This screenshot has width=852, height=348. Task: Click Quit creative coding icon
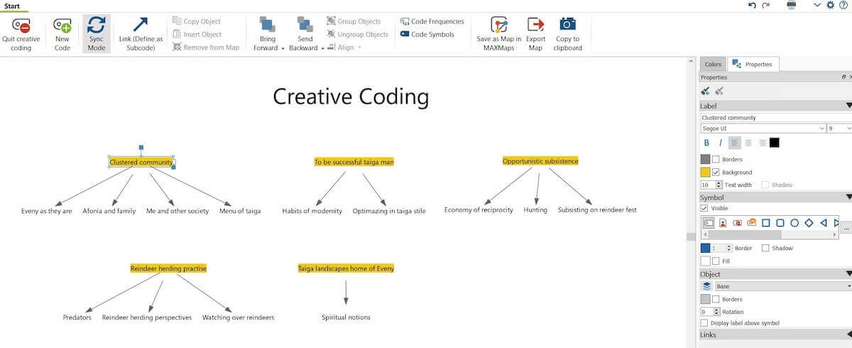coord(21,25)
